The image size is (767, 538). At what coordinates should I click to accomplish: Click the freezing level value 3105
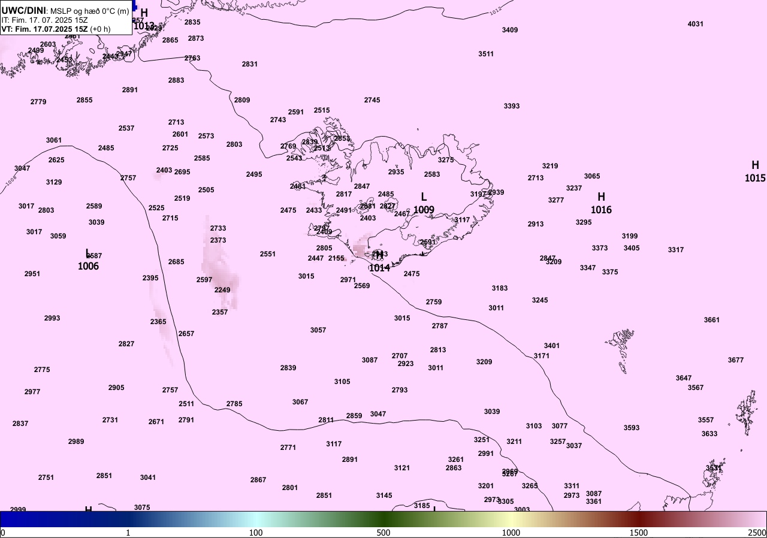click(342, 382)
